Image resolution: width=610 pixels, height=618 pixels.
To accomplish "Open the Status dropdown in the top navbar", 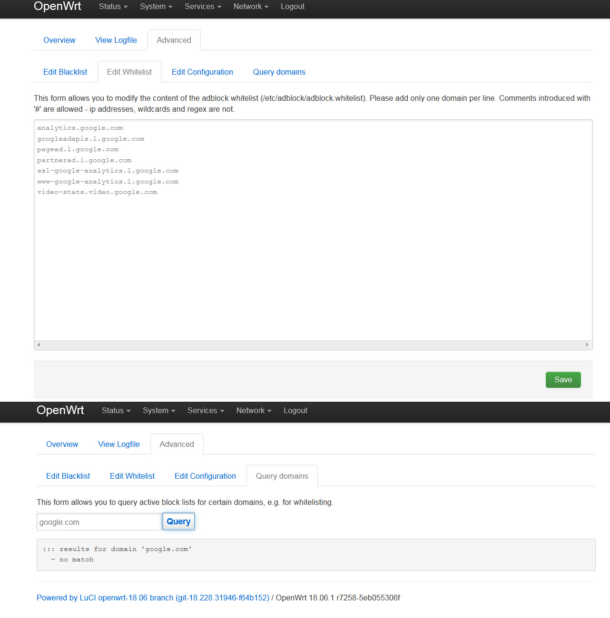I will 113,7.
